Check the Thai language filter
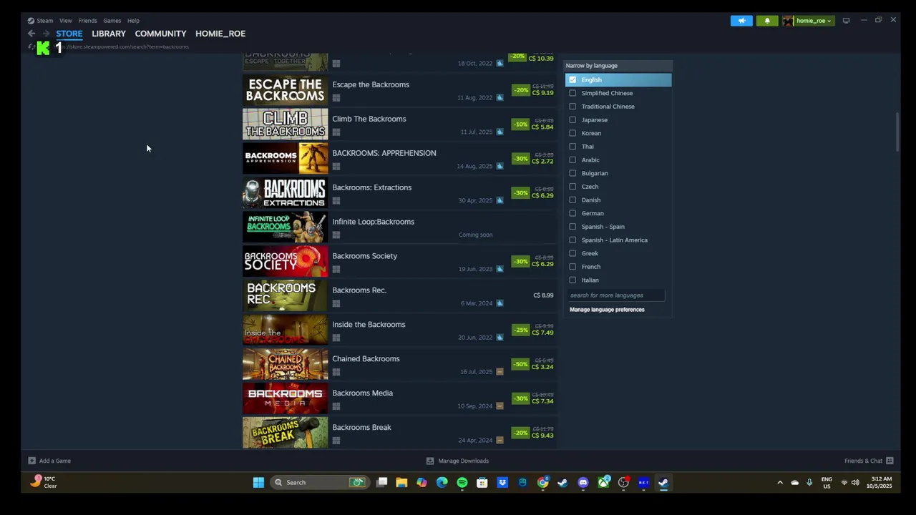 (572, 147)
